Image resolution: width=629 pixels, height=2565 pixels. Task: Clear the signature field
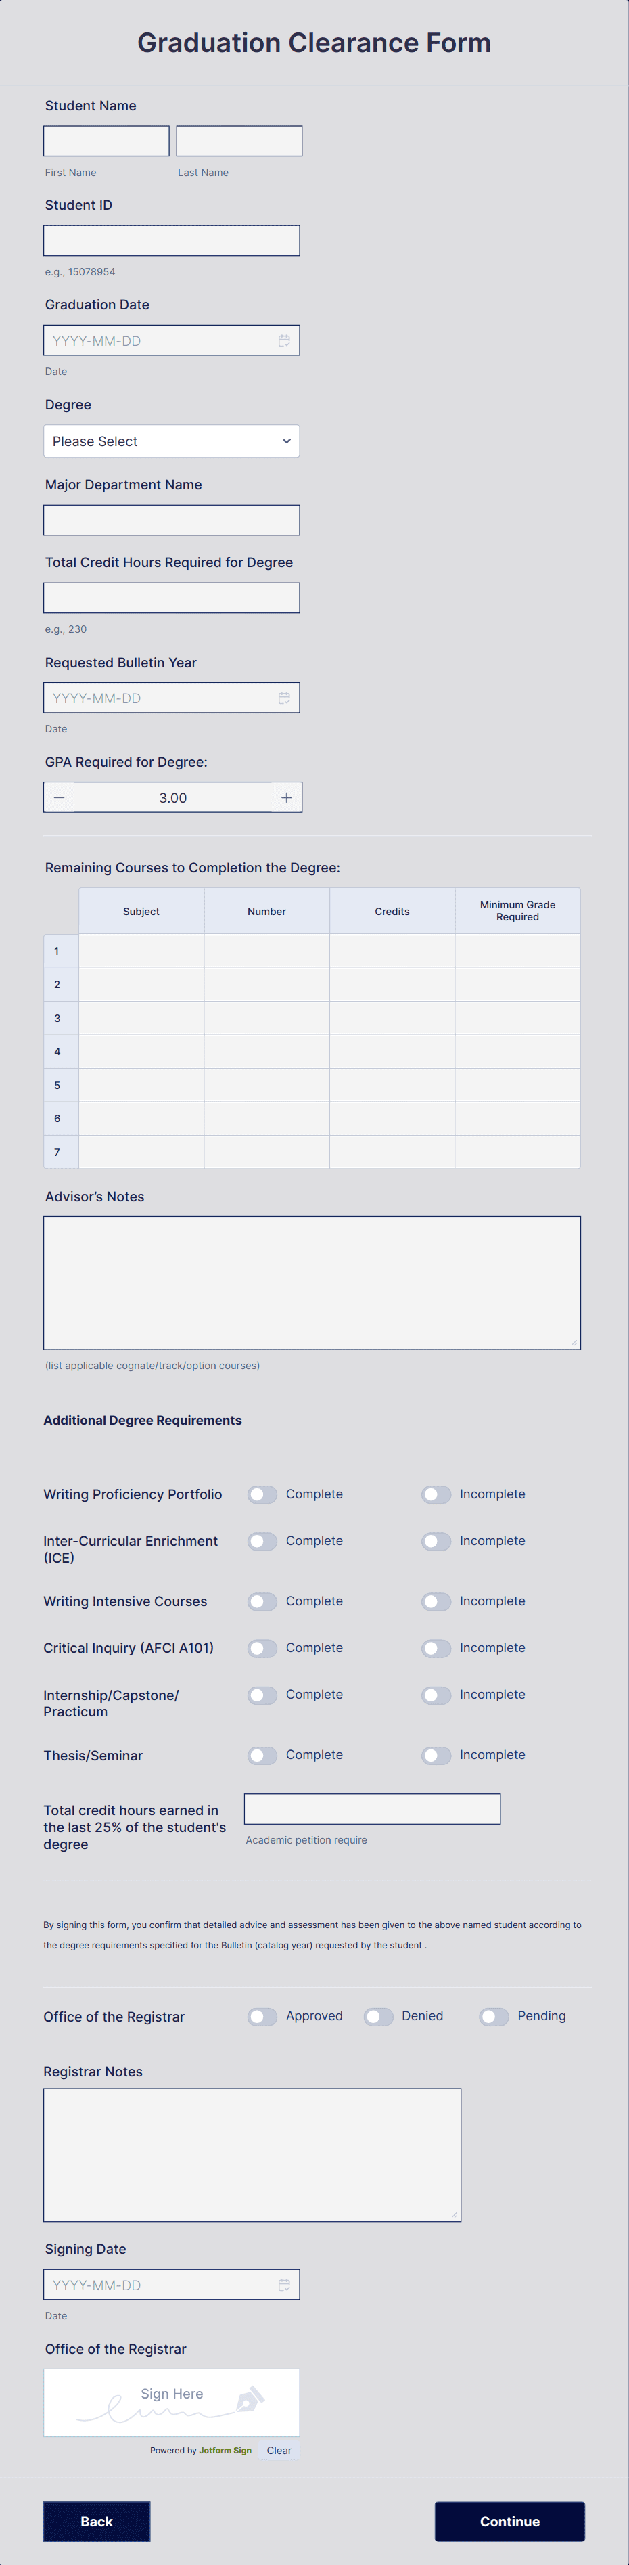[279, 2451]
